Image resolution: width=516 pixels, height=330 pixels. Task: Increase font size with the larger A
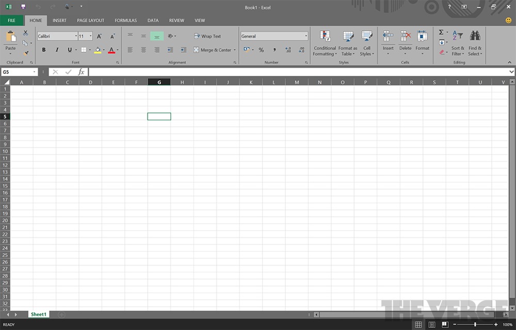tap(99, 37)
